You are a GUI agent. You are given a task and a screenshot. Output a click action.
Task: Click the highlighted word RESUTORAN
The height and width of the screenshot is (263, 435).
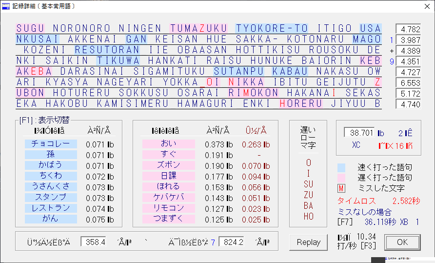[107, 50]
